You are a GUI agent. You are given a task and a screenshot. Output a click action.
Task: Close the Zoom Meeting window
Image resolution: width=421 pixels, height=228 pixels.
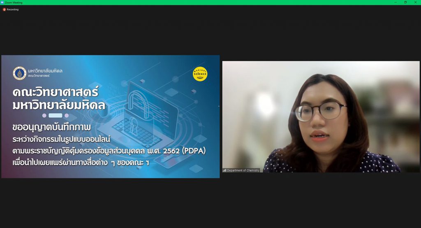tap(415, 2)
